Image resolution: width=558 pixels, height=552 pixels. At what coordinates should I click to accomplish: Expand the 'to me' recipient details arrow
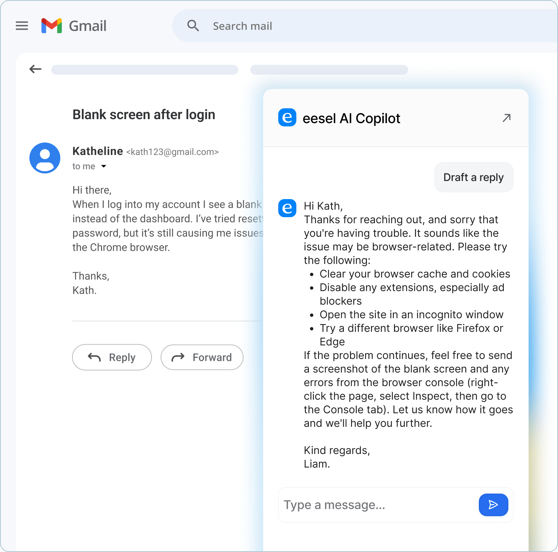104,166
